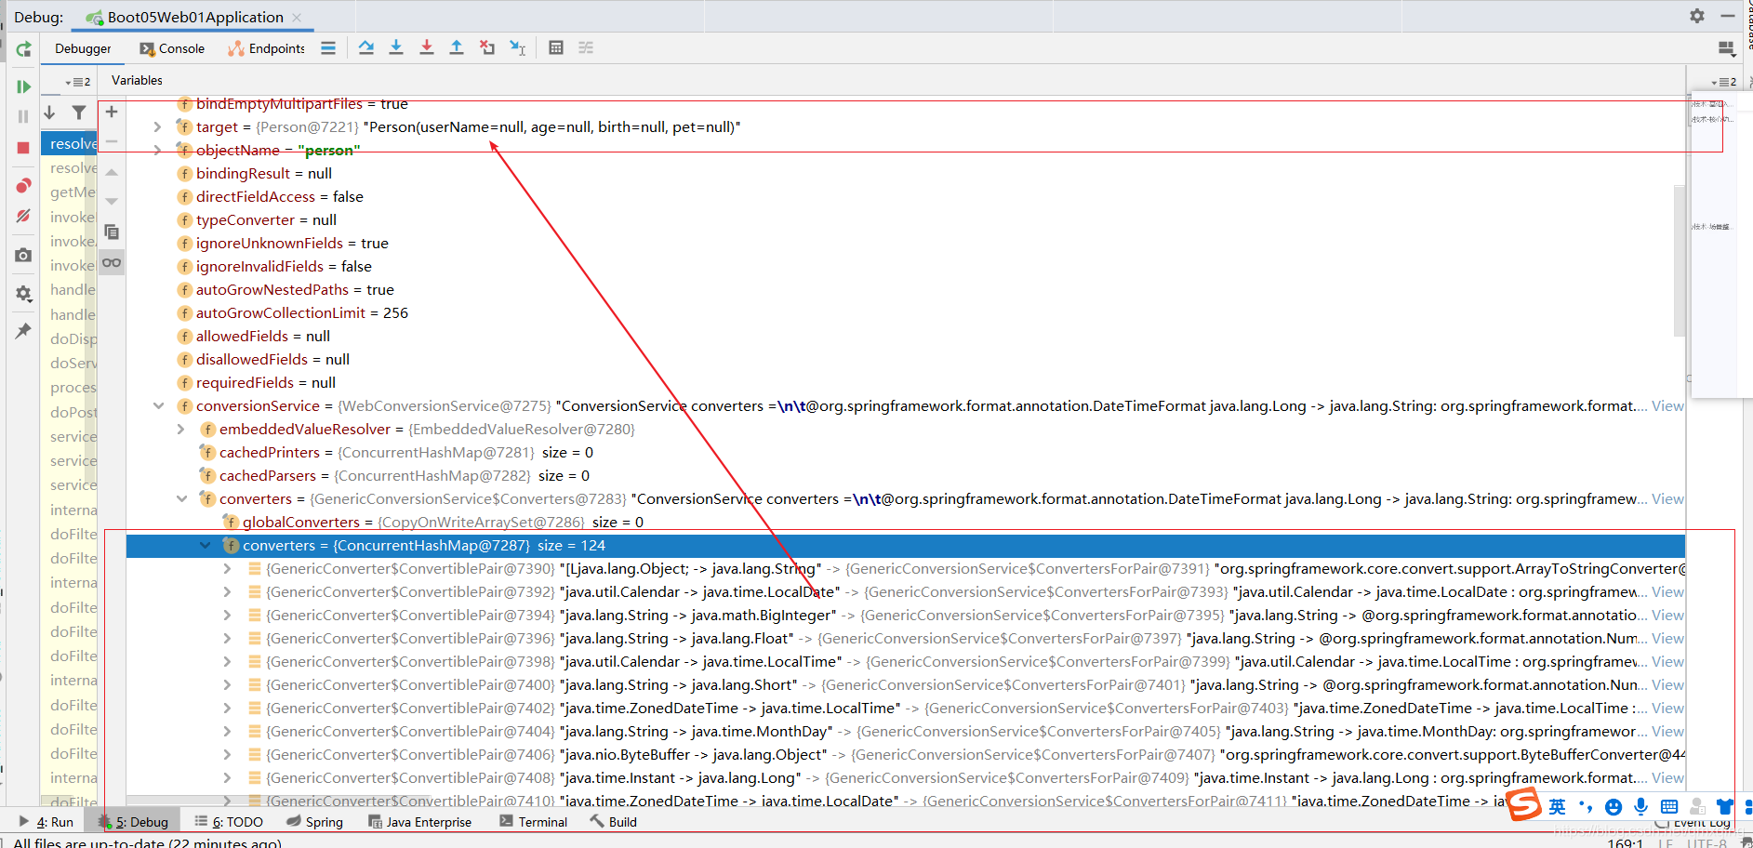Select the doPost stack frame

[x=70, y=412]
